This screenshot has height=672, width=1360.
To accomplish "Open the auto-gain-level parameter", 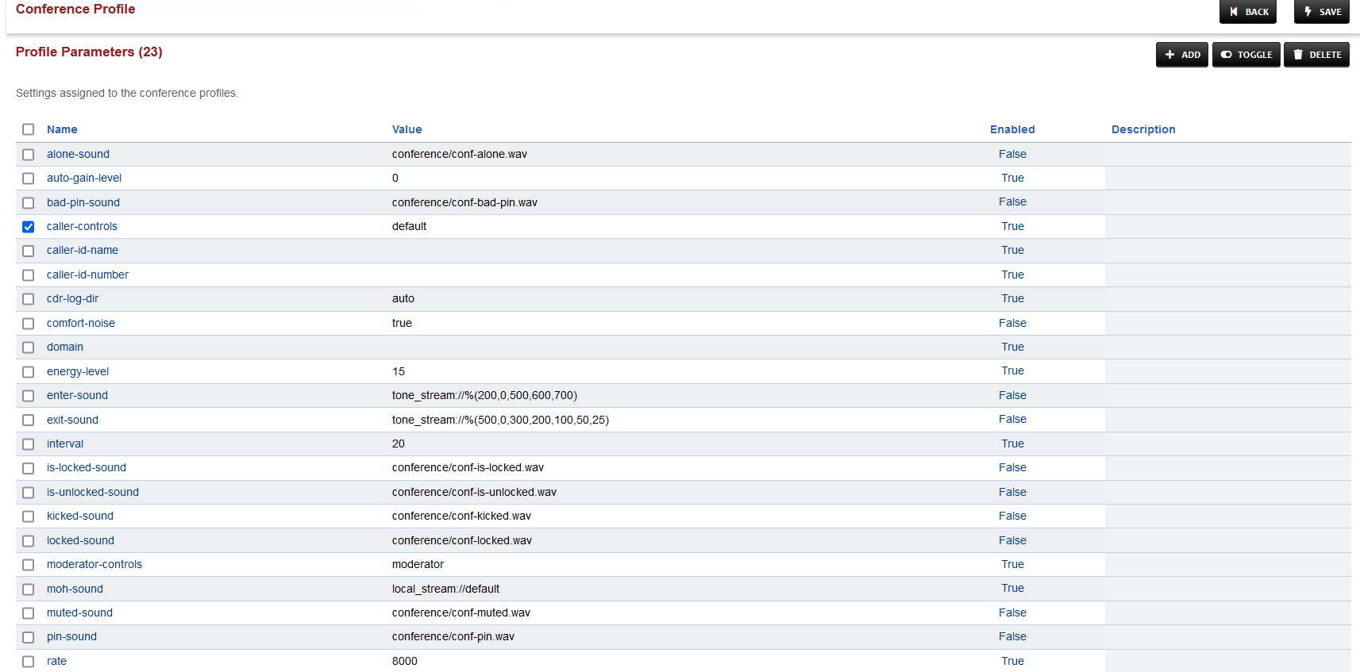I will click(84, 178).
